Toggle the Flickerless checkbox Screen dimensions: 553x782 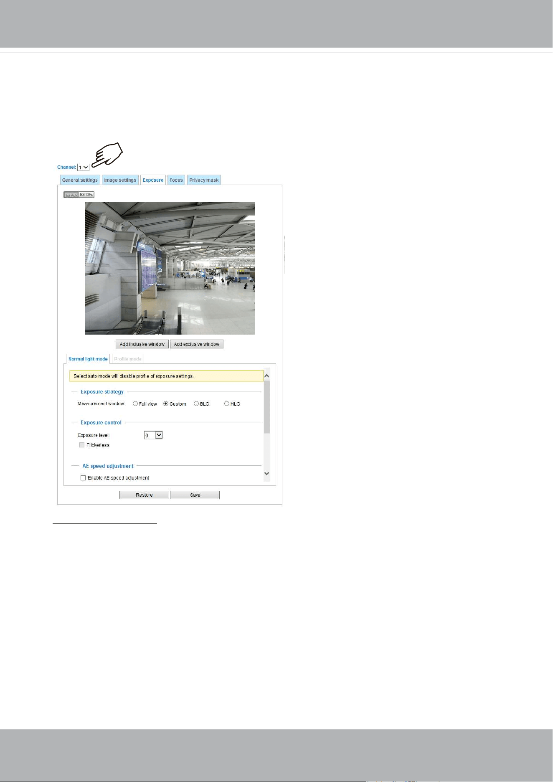click(82, 445)
